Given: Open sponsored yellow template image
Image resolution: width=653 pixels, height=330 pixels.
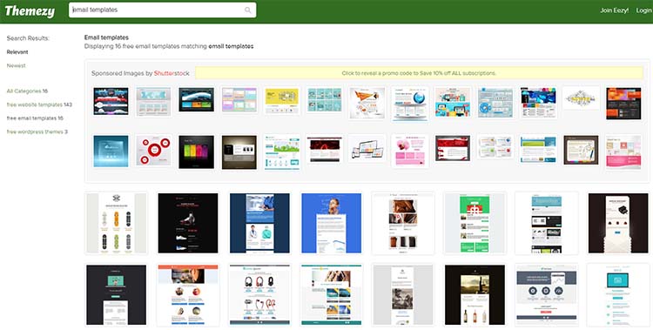Looking at the screenshot, I should click(x=282, y=101).
